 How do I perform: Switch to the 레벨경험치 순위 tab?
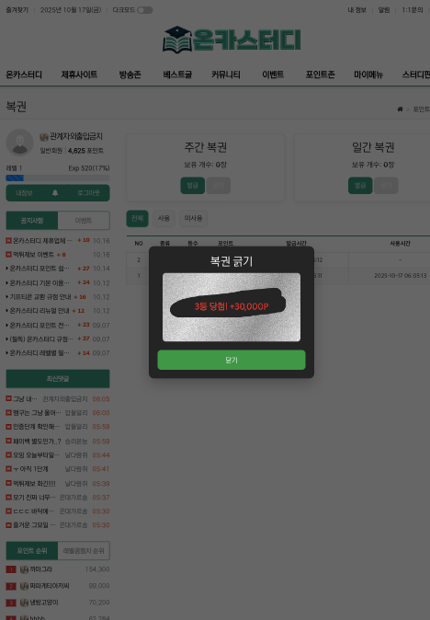pyautogui.click(x=84, y=551)
